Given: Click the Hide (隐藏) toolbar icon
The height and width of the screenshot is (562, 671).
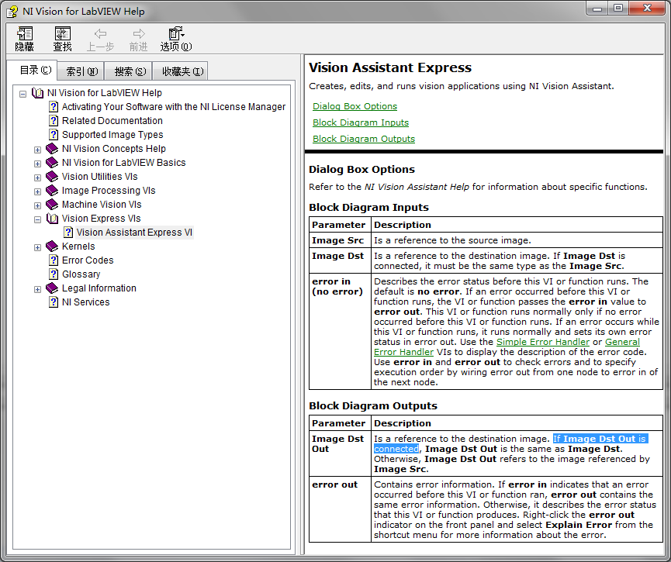Looking at the screenshot, I should pyautogui.click(x=24, y=39).
